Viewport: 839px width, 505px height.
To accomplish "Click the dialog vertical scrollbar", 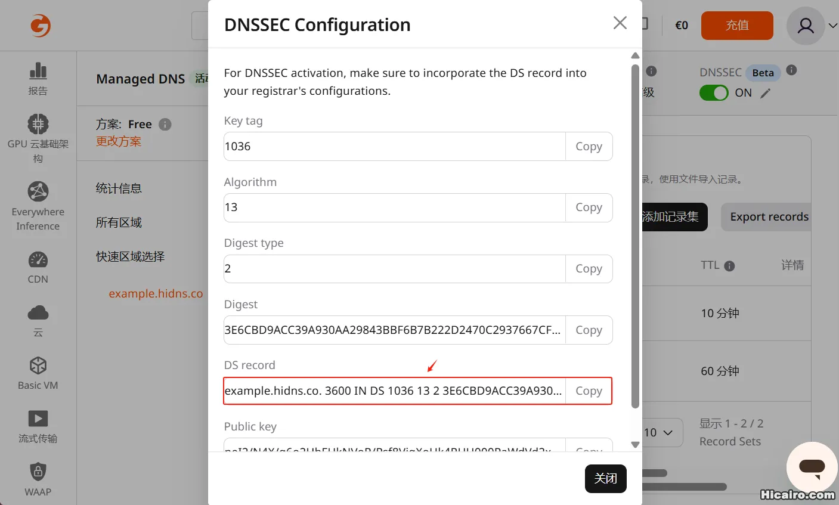I will (635, 236).
